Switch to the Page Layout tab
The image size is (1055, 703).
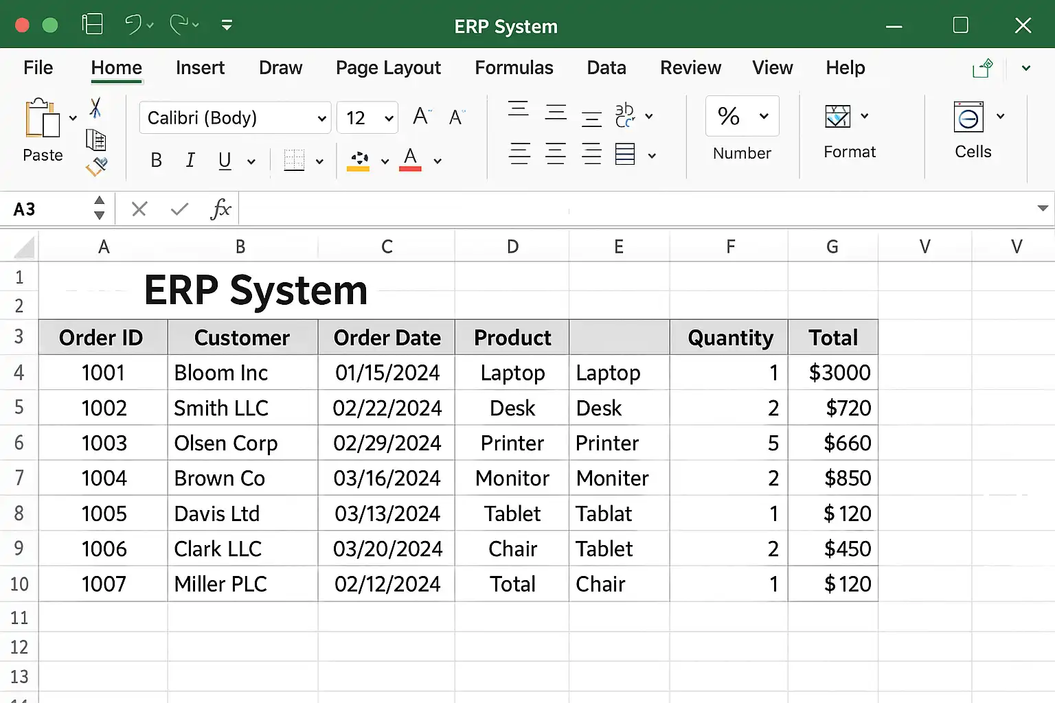pyautogui.click(x=388, y=68)
